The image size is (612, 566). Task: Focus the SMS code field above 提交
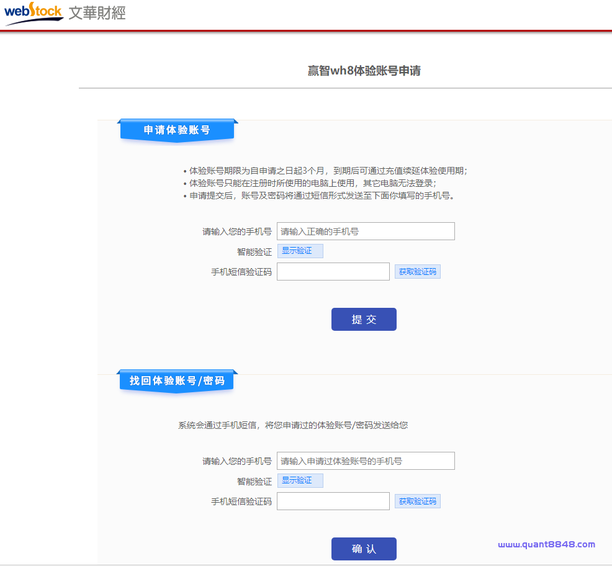tap(333, 272)
